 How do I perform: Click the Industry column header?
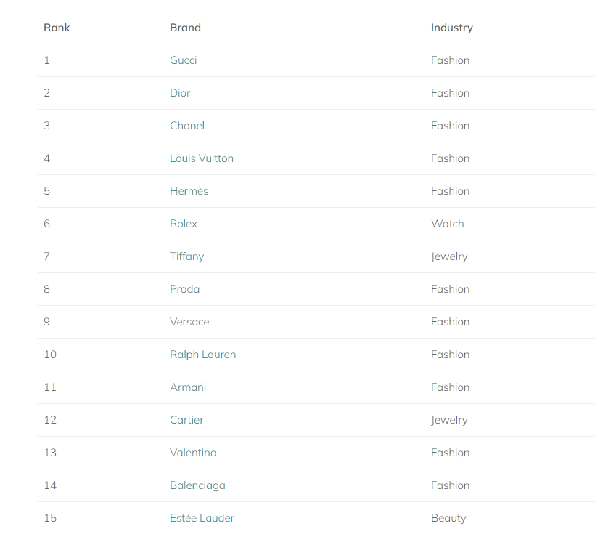click(x=452, y=28)
